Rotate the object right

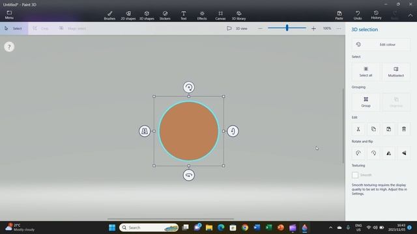click(373, 153)
